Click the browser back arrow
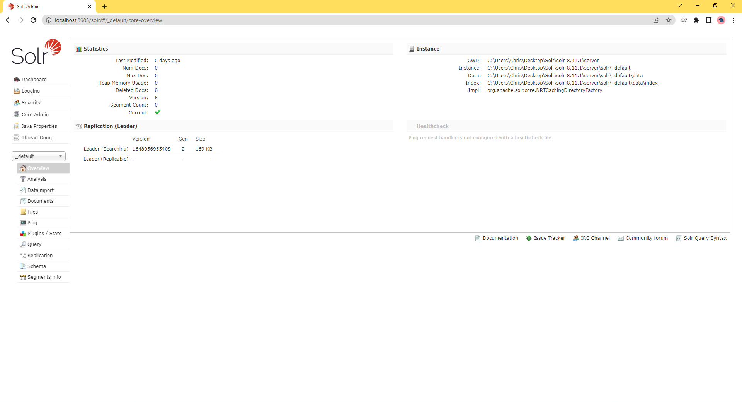The width and height of the screenshot is (742, 402). point(9,20)
